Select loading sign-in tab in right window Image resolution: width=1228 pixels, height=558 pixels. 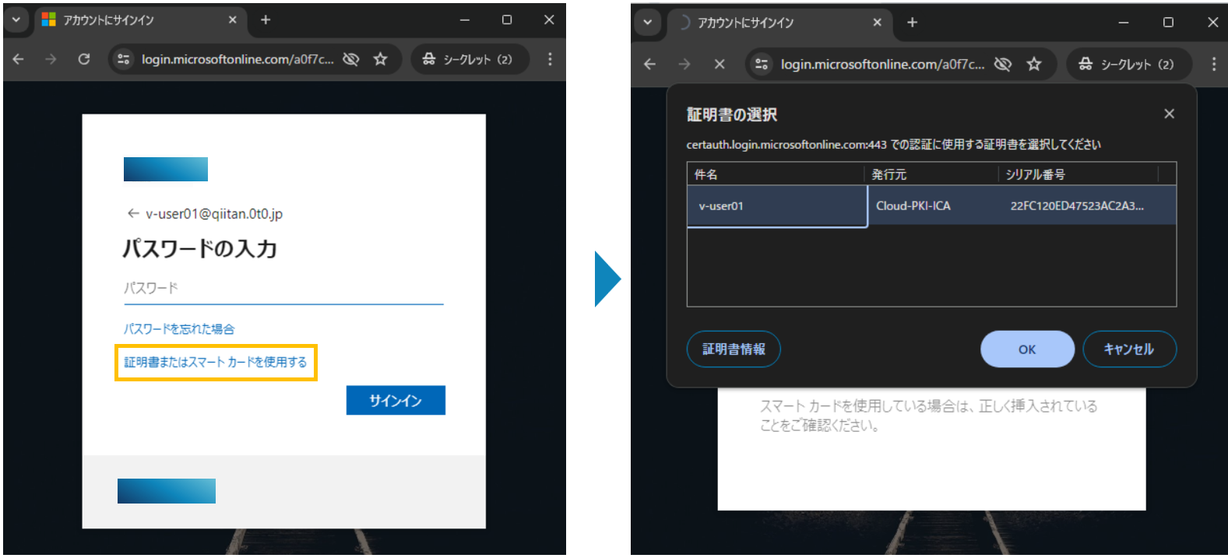(x=779, y=23)
